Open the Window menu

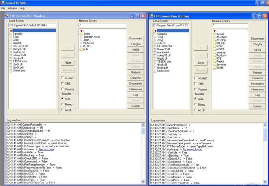pos(12,8)
